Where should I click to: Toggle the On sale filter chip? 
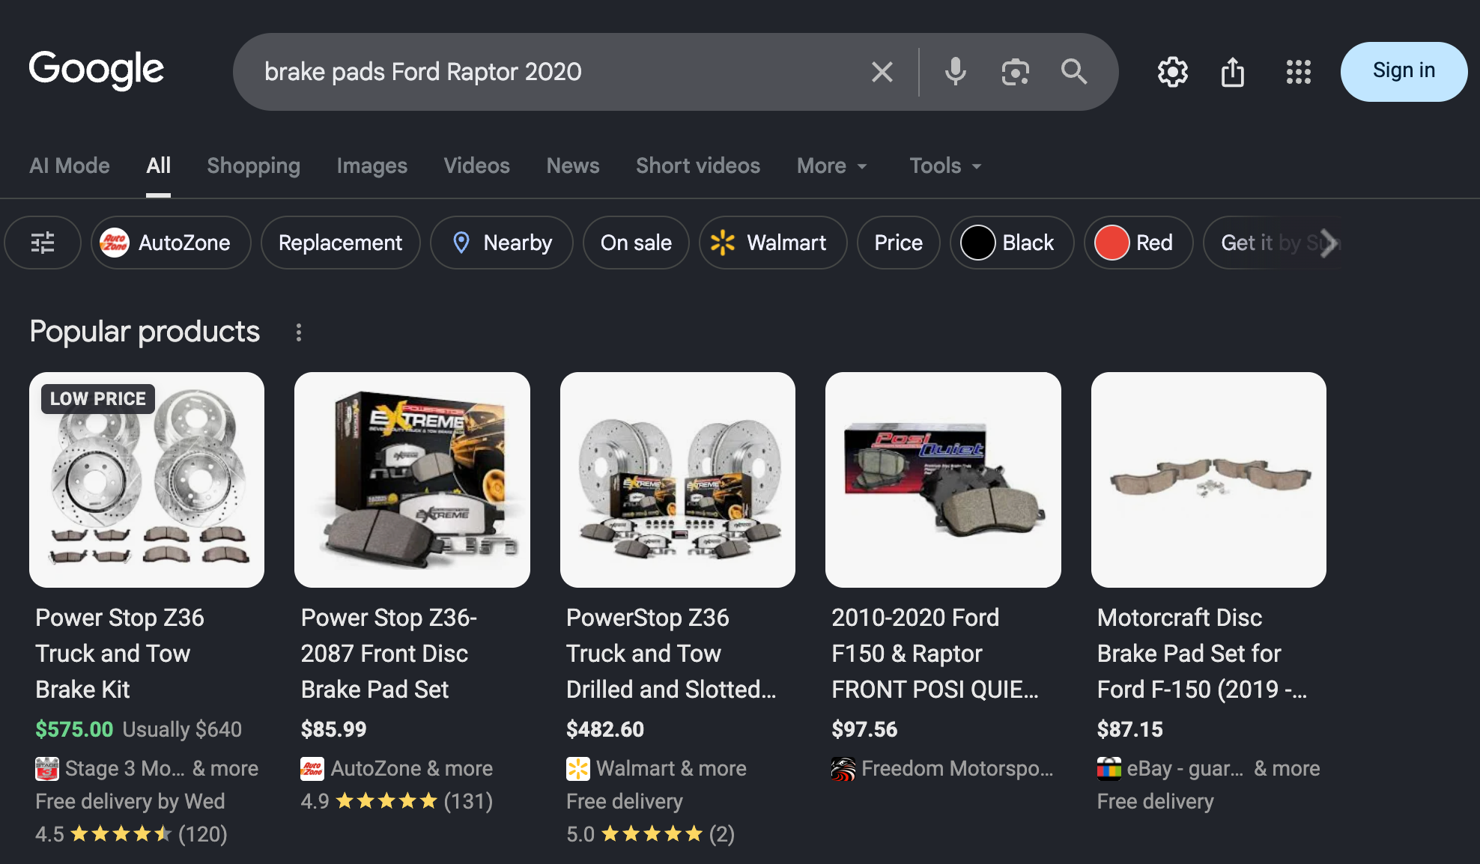tap(636, 243)
